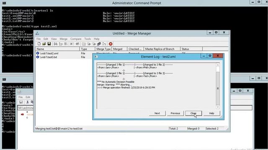Click the <from>Phil</from> text in the log

tap(146, 67)
